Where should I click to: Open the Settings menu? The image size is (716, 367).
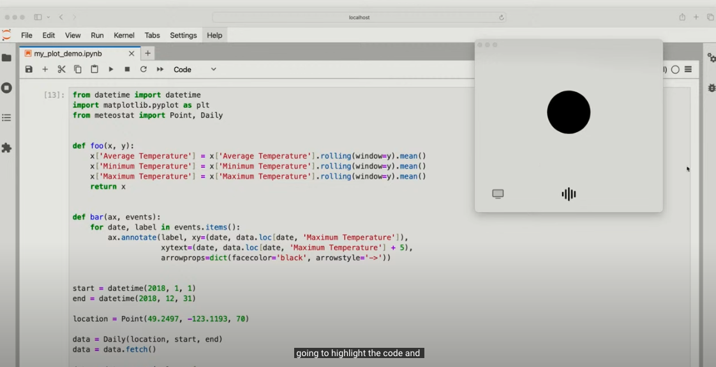pyautogui.click(x=183, y=35)
